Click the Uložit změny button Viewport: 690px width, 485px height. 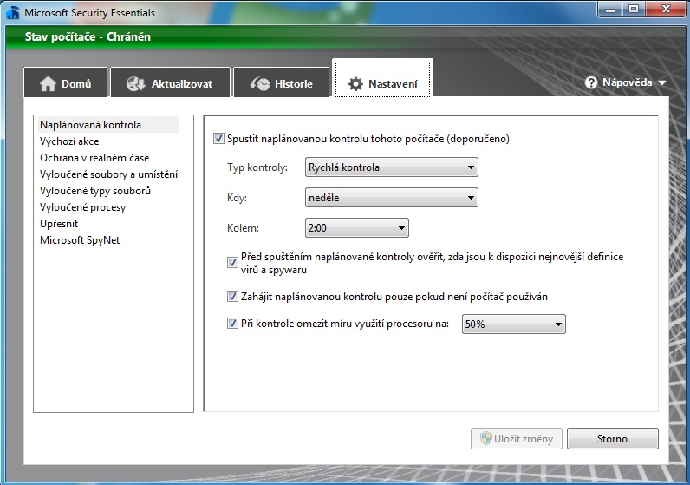(517, 439)
